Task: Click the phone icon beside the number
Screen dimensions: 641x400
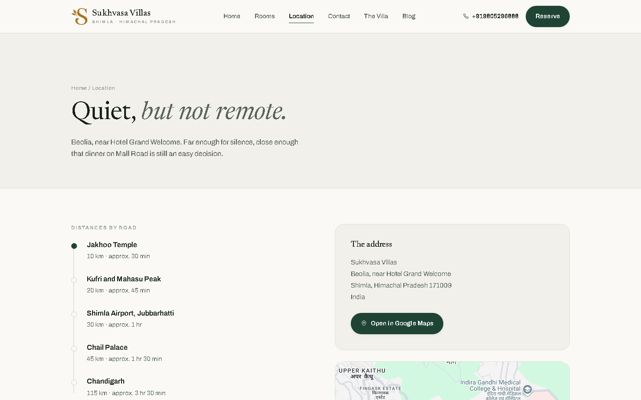Action: coord(466,16)
